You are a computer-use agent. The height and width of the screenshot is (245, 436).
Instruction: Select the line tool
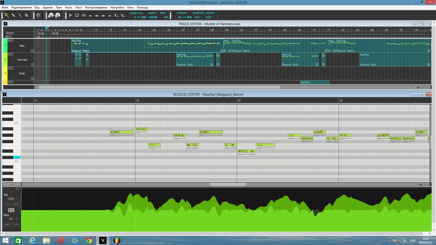(20, 15)
